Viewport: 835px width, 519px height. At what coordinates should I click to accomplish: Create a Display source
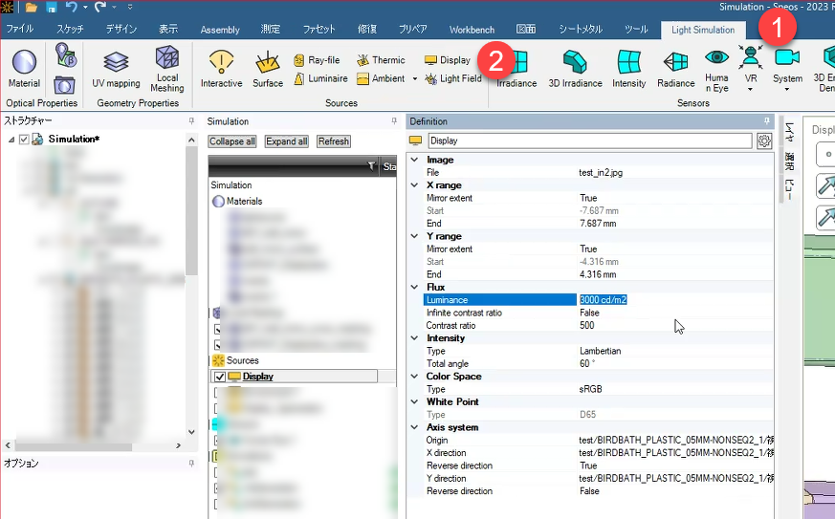(x=448, y=60)
